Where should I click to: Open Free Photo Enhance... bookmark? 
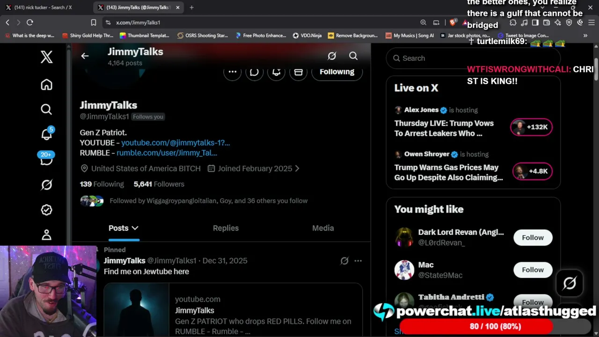(x=261, y=36)
